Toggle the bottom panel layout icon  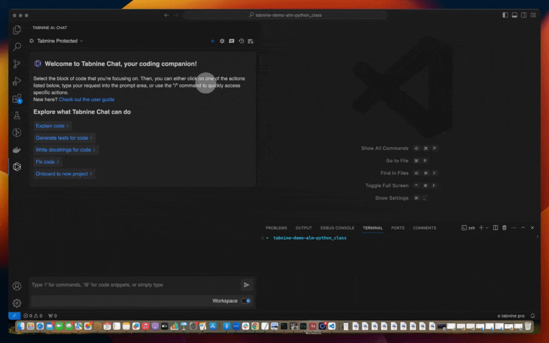[515, 15]
